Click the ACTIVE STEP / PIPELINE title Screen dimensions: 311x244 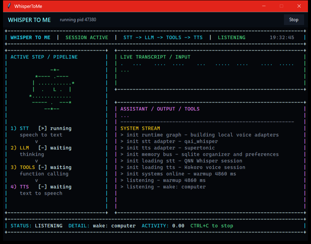click(44, 57)
